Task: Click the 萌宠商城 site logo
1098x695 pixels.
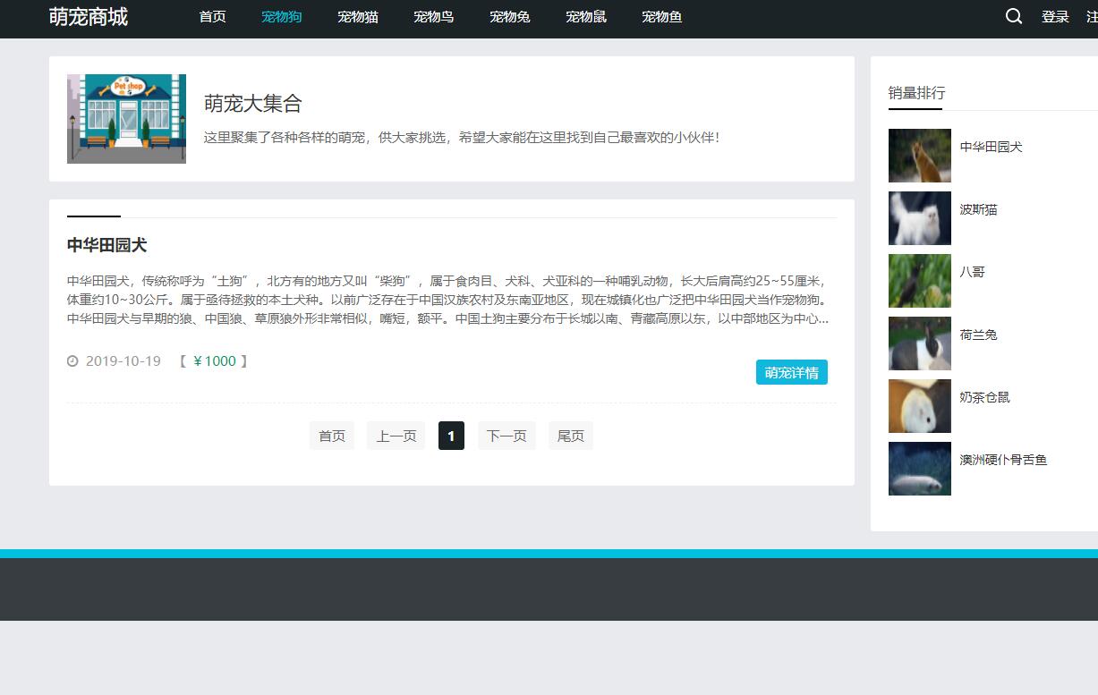Action: click(89, 16)
